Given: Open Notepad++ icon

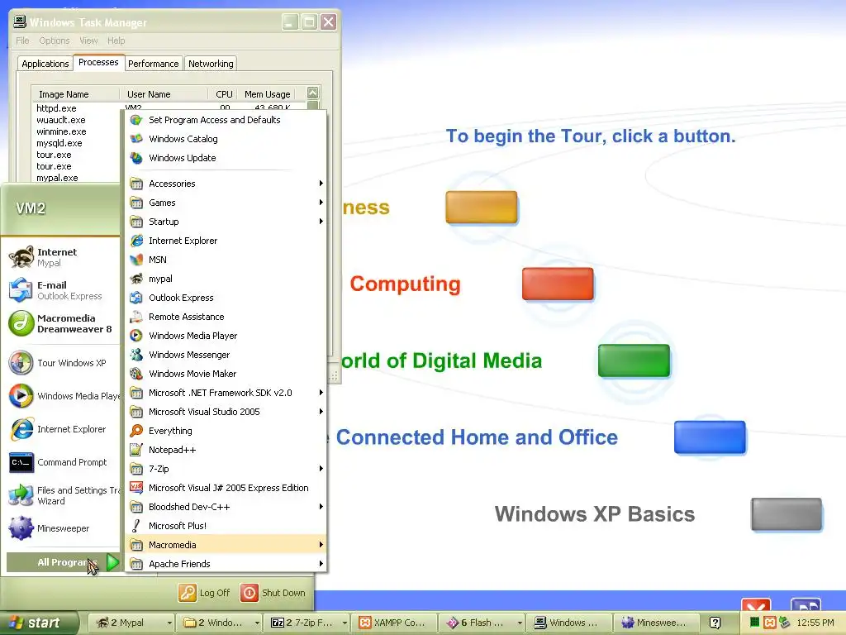Looking at the screenshot, I should pyautogui.click(x=136, y=449).
